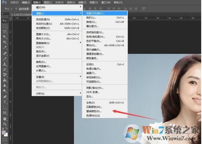Open the 帮助(H) menu

(x=118, y=2)
